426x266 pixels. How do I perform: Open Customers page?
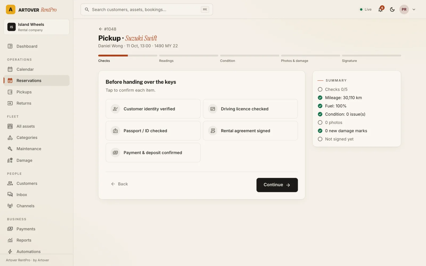click(x=36, y=184)
